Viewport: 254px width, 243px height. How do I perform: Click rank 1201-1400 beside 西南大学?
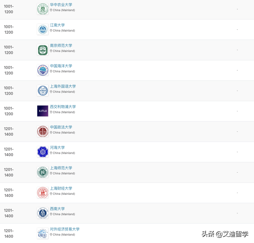click(x=9, y=213)
